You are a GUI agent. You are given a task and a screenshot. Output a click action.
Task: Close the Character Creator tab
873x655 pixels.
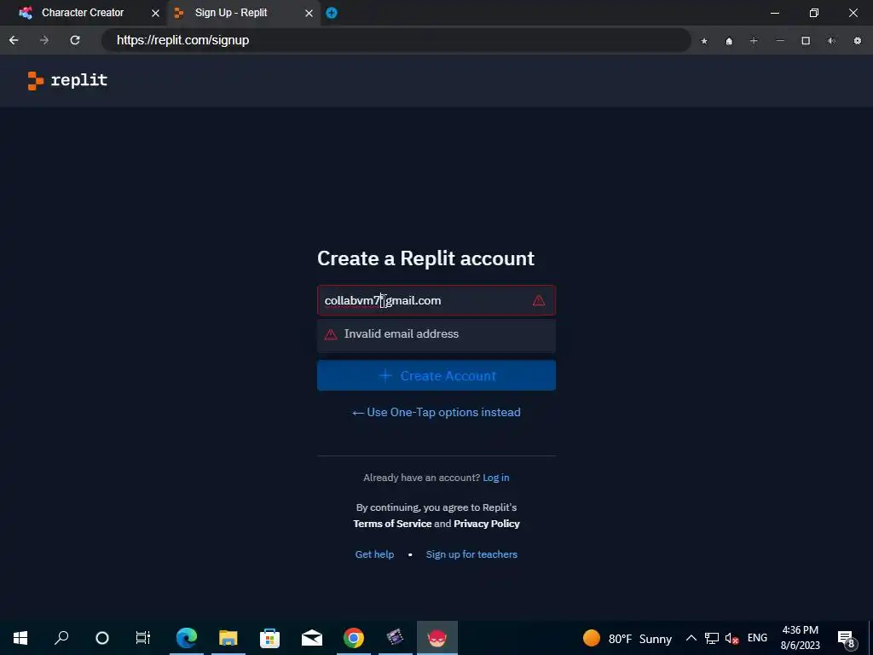tap(155, 13)
